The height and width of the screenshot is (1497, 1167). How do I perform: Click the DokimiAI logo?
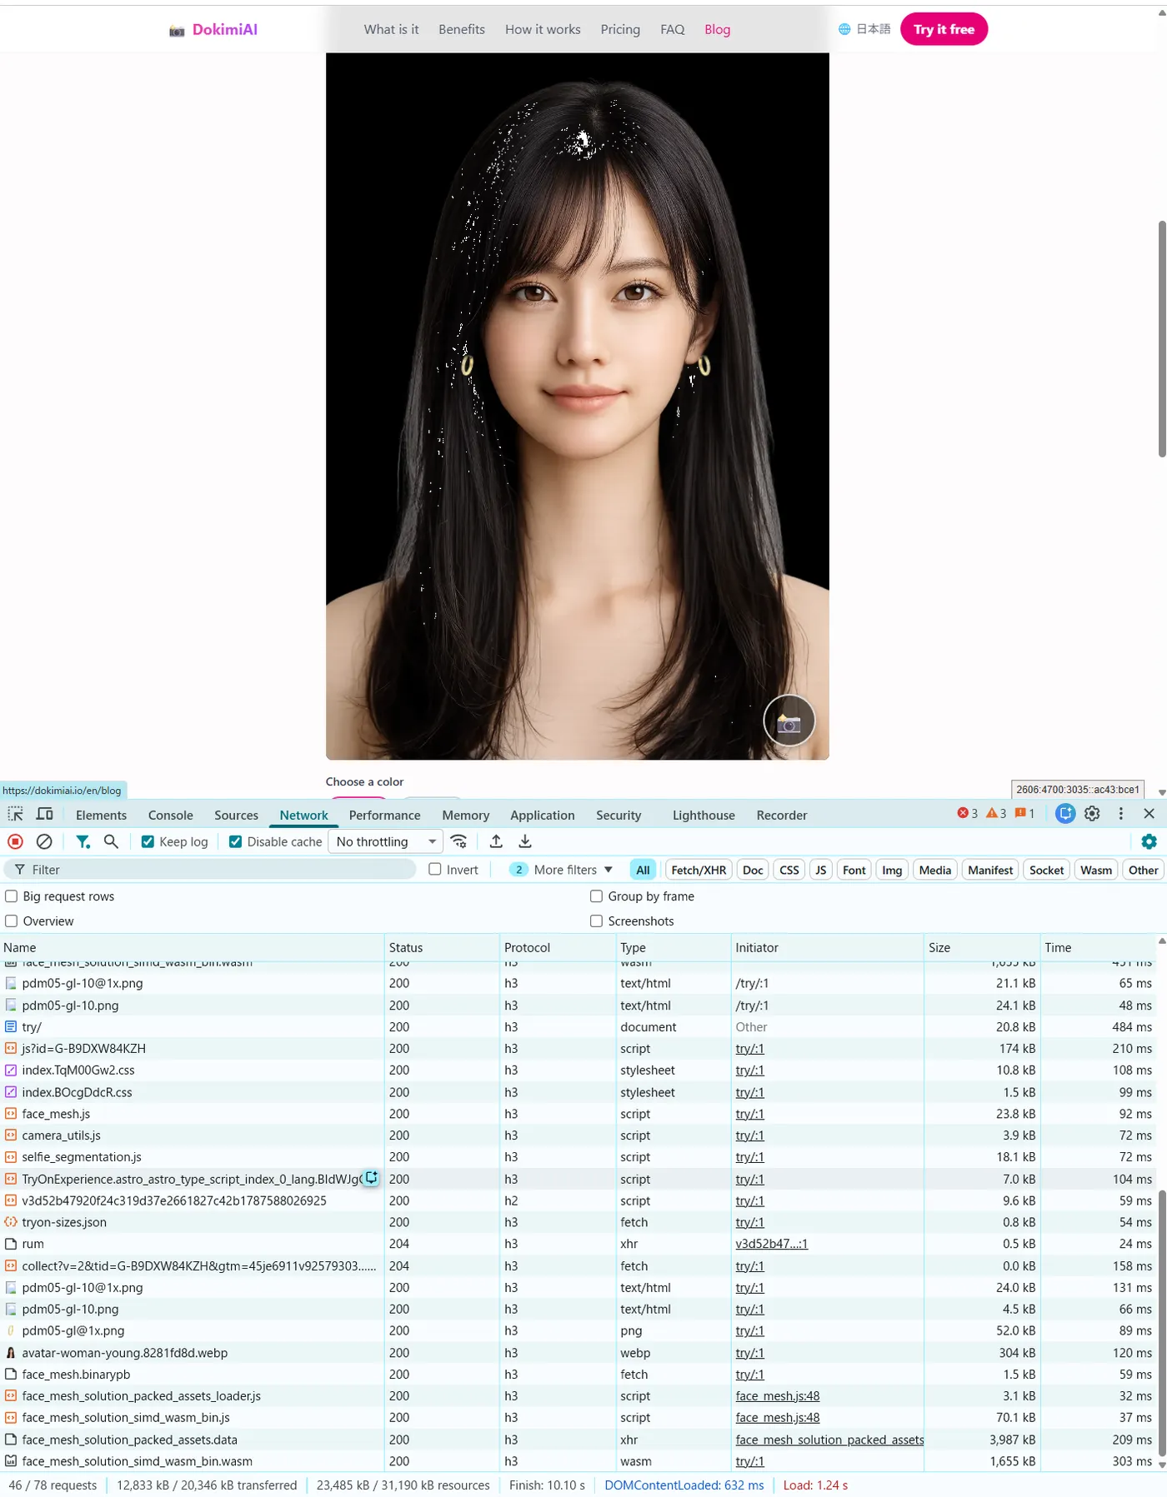pos(213,29)
